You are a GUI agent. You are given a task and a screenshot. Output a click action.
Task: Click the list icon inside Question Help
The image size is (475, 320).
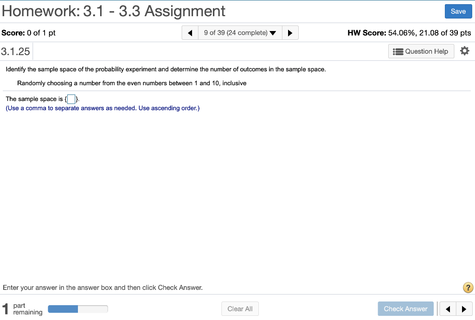coord(399,51)
